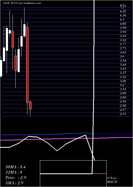Click the 3.48 price axis label
Screen dimensions: 133x187
[x=123, y=65]
